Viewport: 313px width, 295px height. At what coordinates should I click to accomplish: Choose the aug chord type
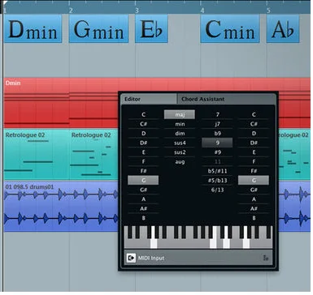tap(180, 162)
